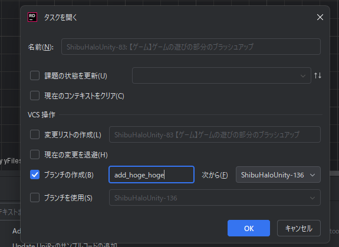Enable 変更リストの作成 checkbox
The width and height of the screenshot is (339, 247).
[35, 134]
